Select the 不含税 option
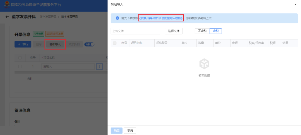This screenshot has width=301, height=135. tap(202, 31)
